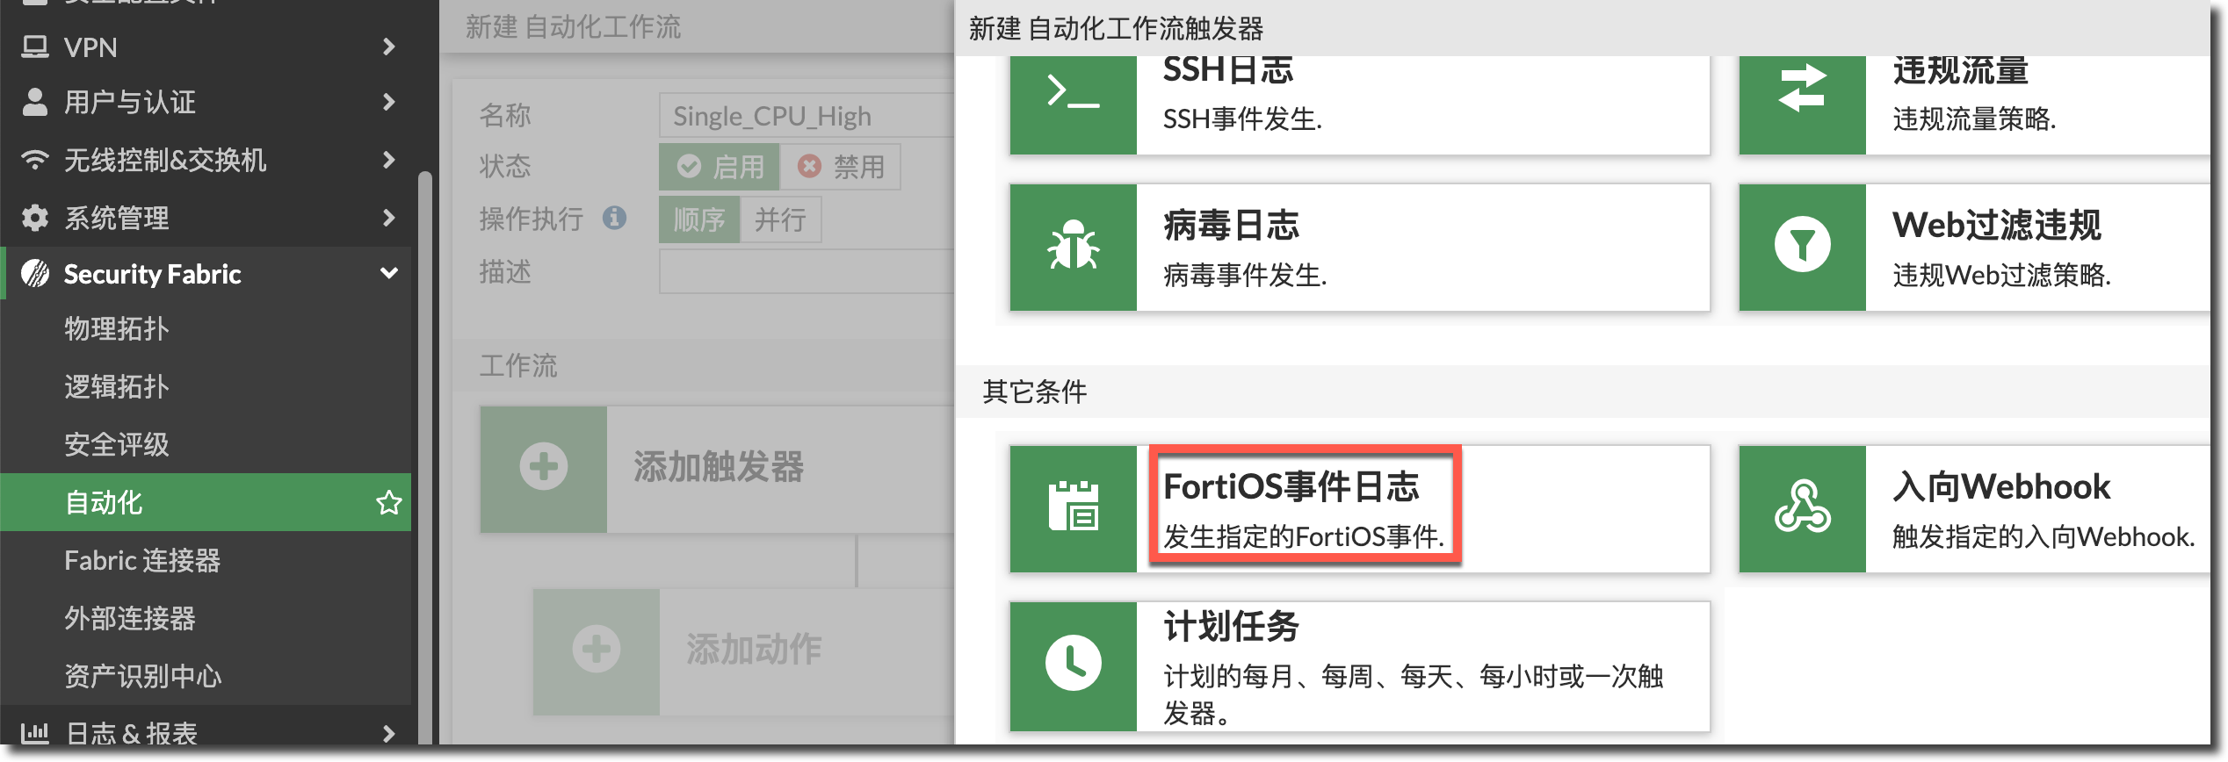Screen dimensions: 2228x762
Task: Click the 添加触发器 button
Action: pos(717,468)
